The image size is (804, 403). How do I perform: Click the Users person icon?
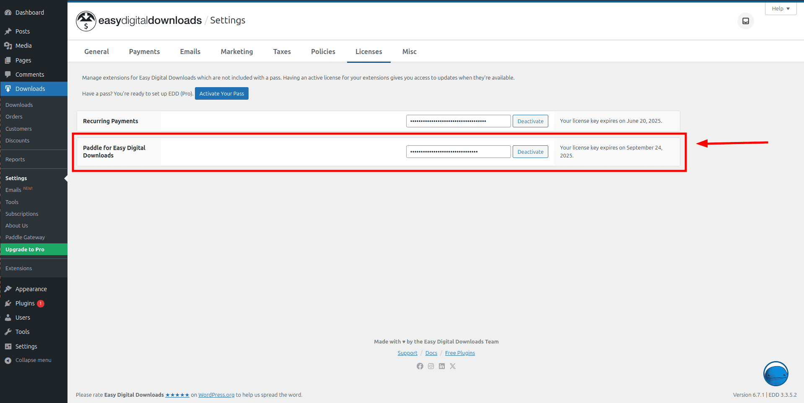click(x=8, y=318)
